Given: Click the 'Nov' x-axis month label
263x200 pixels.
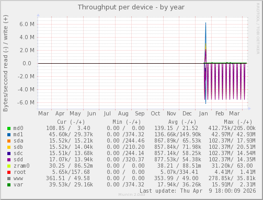Looking at the screenshot, I should point(171,114).
